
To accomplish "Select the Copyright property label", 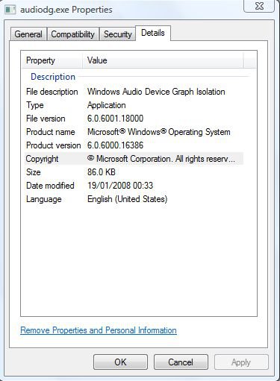I will pyautogui.click(x=42, y=159).
